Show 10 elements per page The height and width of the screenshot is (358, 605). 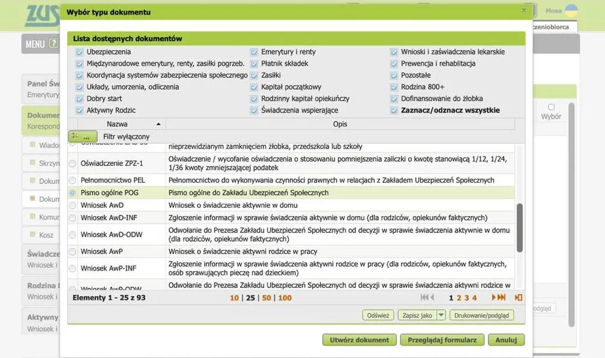click(234, 298)
